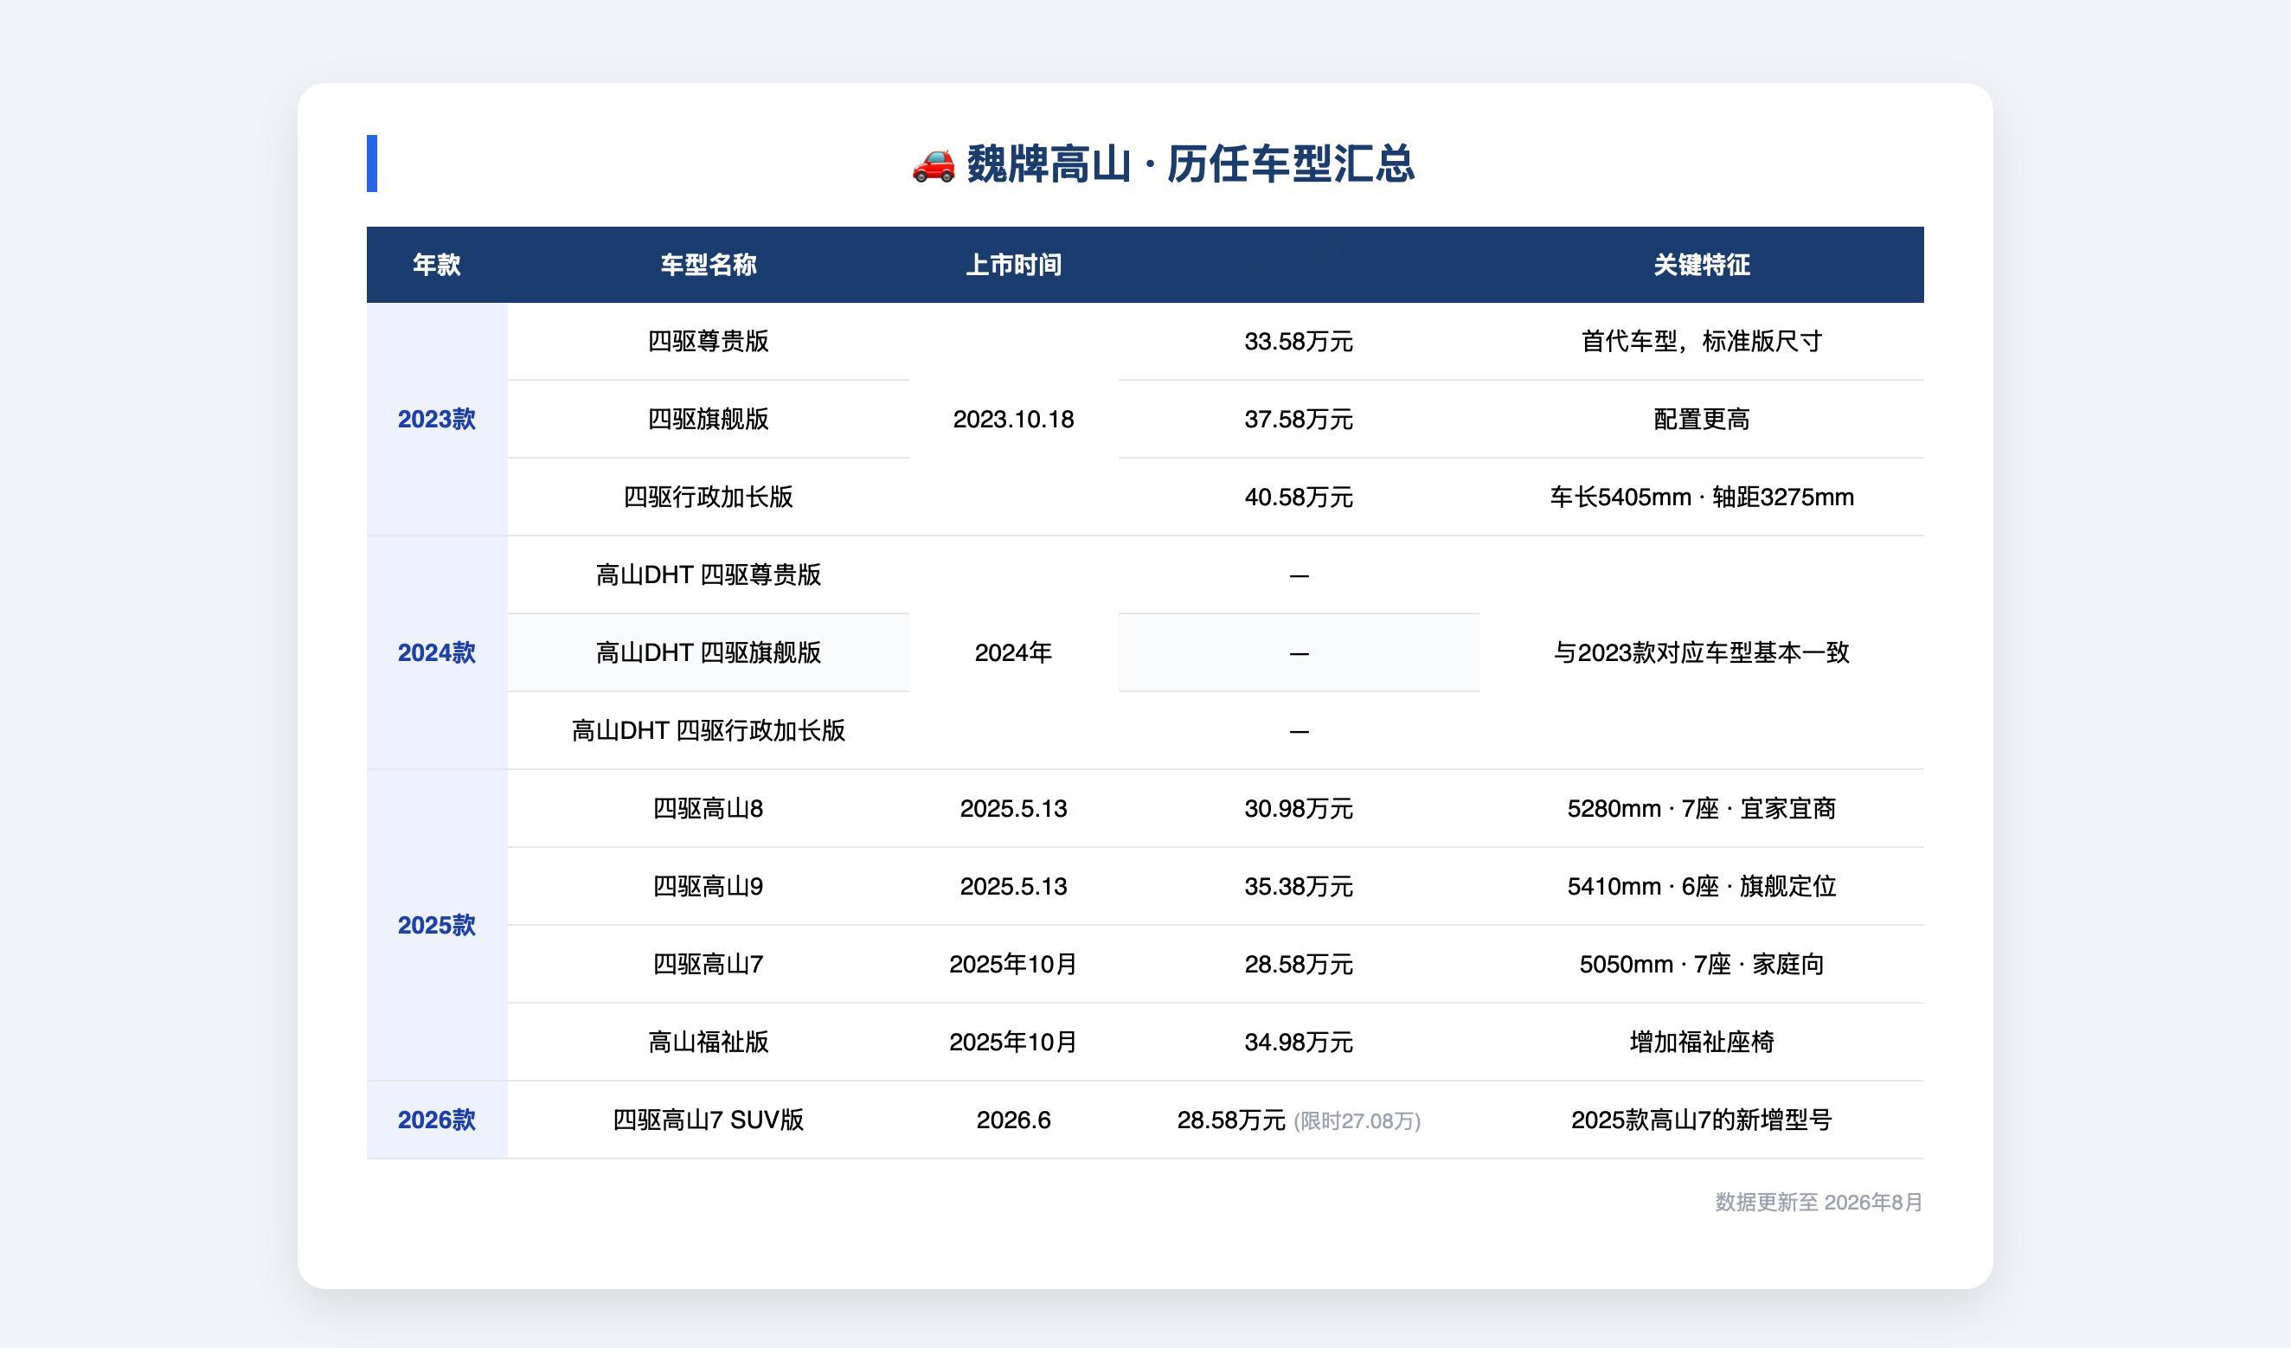Image resolution: width=2291 pixels, height=1348 pixels.
Task: Click the 关键特征 column header
Action: click(x=1701, y=265)
